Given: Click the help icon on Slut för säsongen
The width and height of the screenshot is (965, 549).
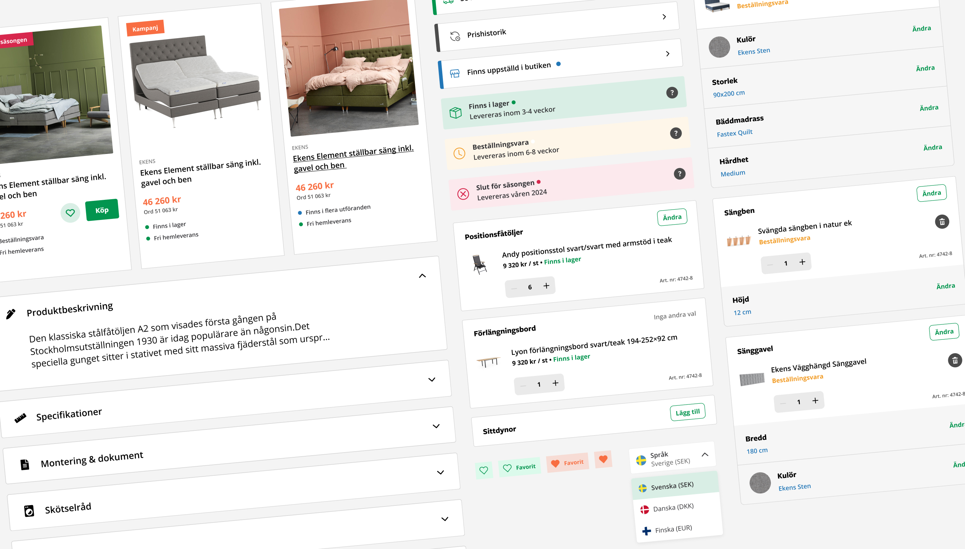Looking at the screenshot, I should point(679,174).
